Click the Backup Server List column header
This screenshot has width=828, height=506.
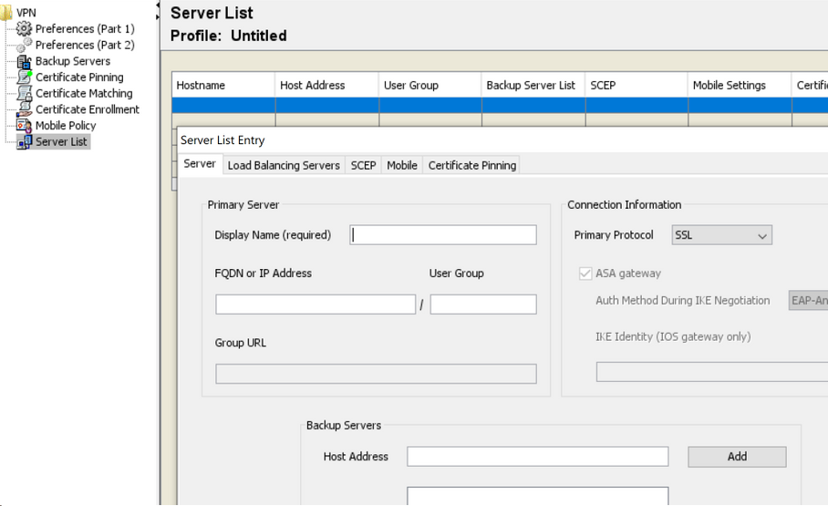click(x=533, y=85)
